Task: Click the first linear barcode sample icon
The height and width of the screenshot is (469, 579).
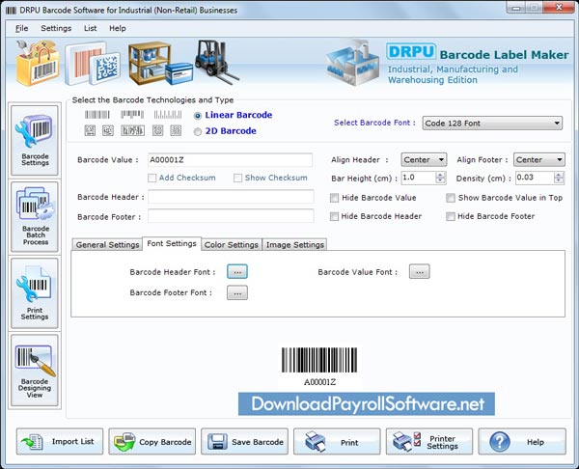Action: (97, 115)
